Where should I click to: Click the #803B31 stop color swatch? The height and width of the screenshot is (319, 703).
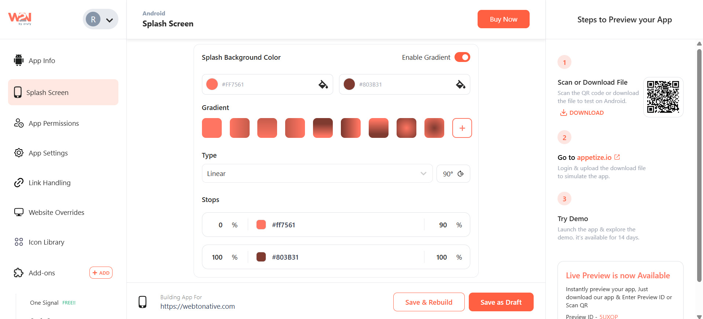tap(261, 257)
